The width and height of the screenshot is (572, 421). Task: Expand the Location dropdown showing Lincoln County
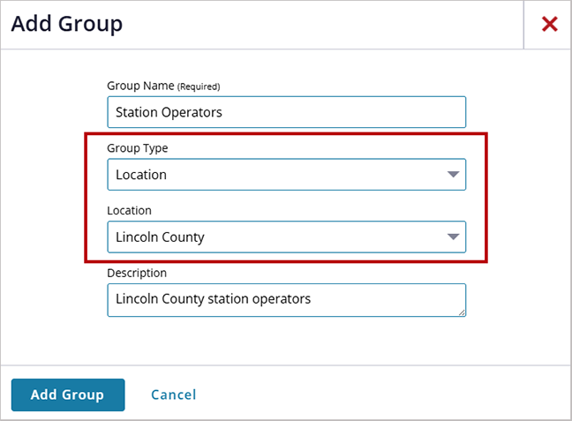coord(286,237)
